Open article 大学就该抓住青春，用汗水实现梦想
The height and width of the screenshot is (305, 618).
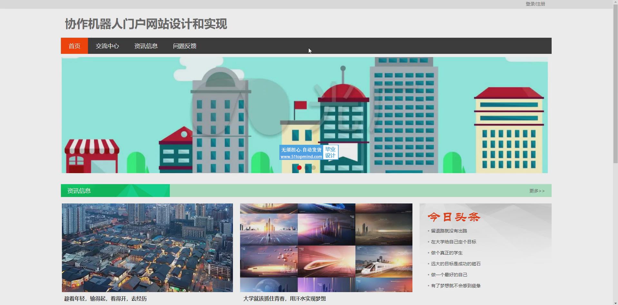tap(285, 299)
